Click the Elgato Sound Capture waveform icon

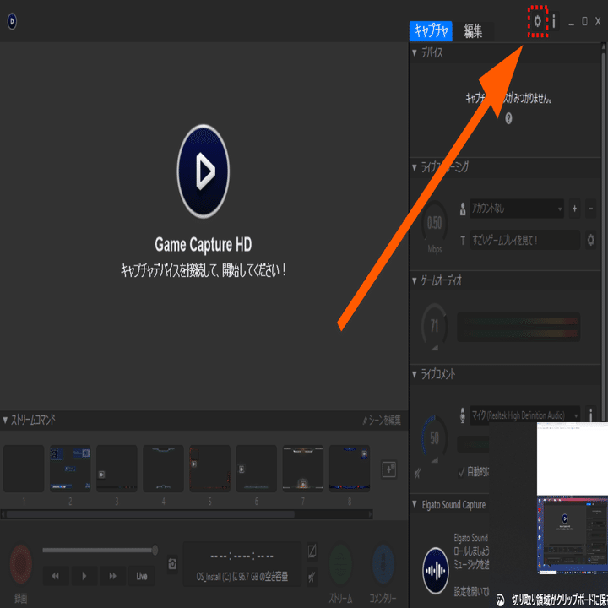point(436,570)
